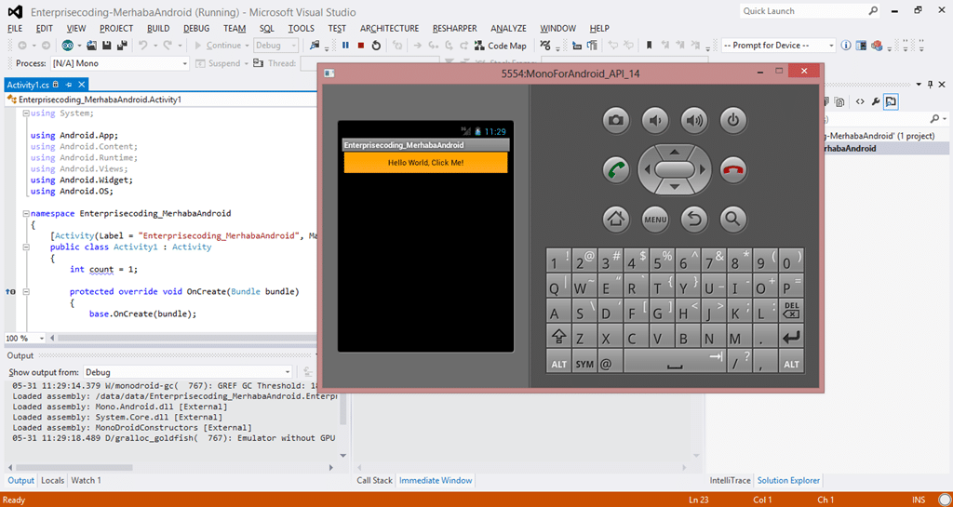Open Code Map from the toolbar
Image resolution: width=953 pixels, height=507 pixels.
(x=501, y=46)
